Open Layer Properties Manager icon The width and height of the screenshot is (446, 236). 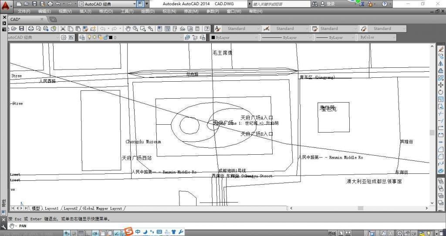coord(82,37)
